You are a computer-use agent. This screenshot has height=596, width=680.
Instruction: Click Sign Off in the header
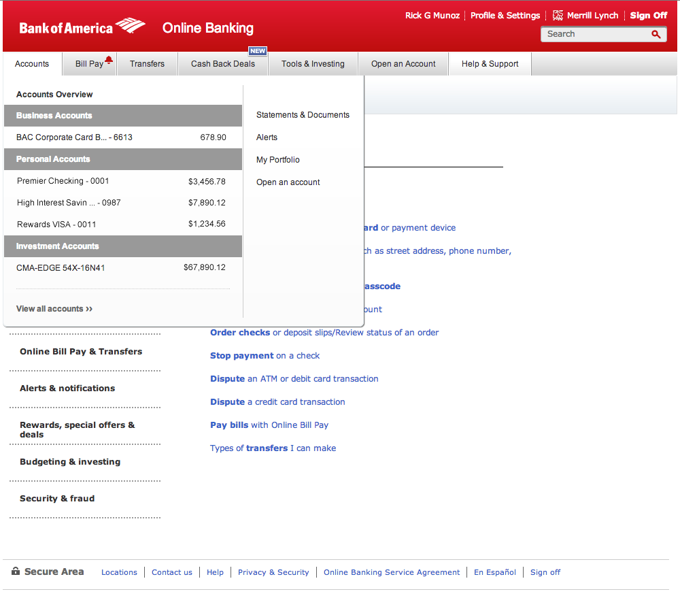[648, 16]
